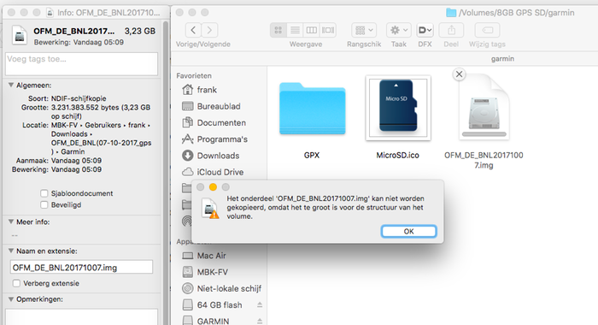Viewport: 598px width, 325px height.
Task: Select Bureaublad in the Finder sidebar
Action: coord(220,106)
